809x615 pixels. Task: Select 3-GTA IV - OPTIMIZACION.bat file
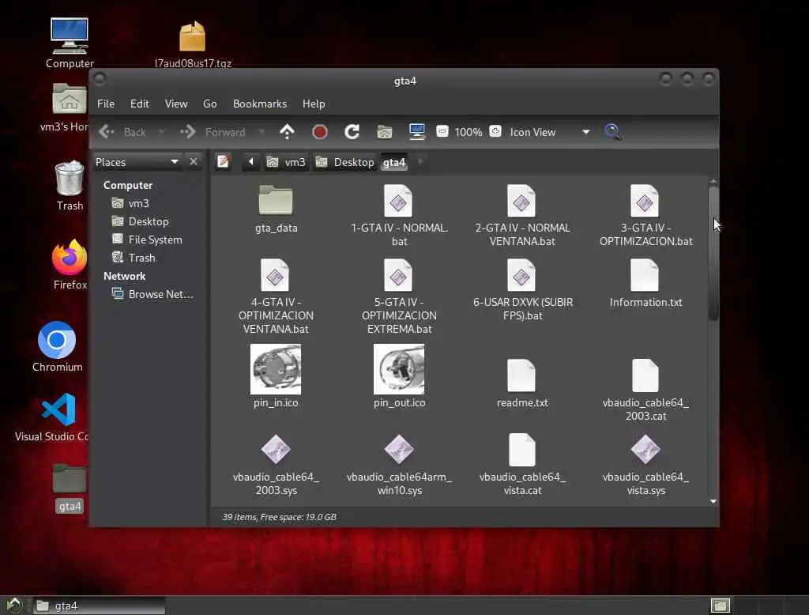point(645,215)
